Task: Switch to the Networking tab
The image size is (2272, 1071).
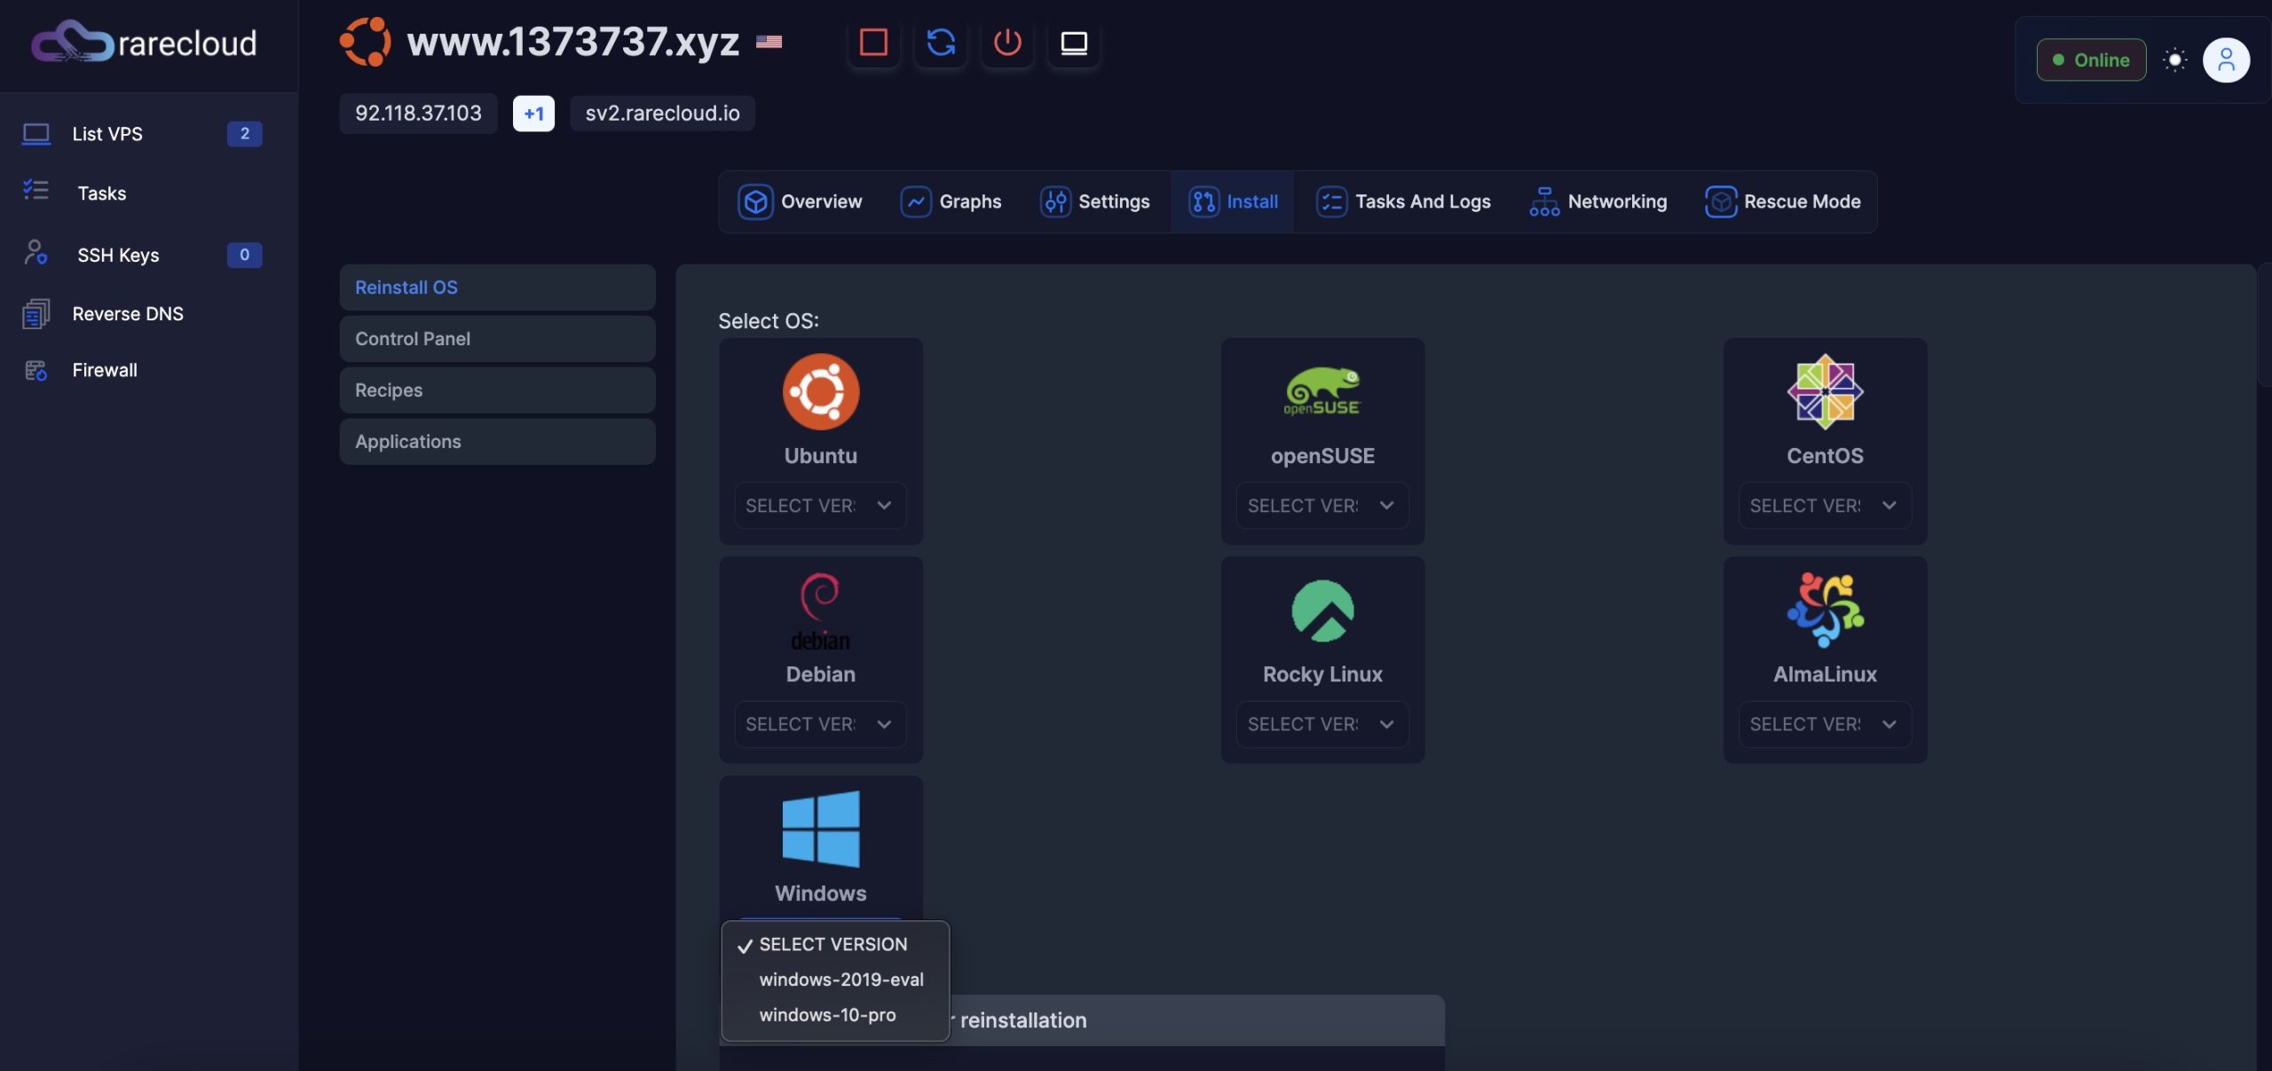Action: (1598, 201)
